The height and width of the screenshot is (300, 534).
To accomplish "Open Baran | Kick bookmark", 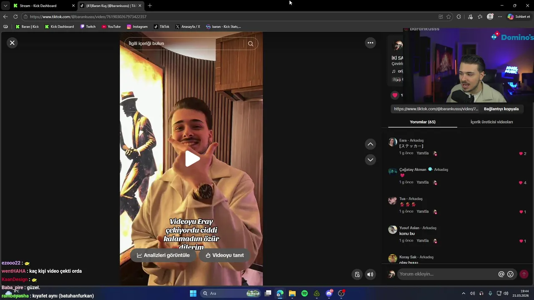I will pos(27,27).
